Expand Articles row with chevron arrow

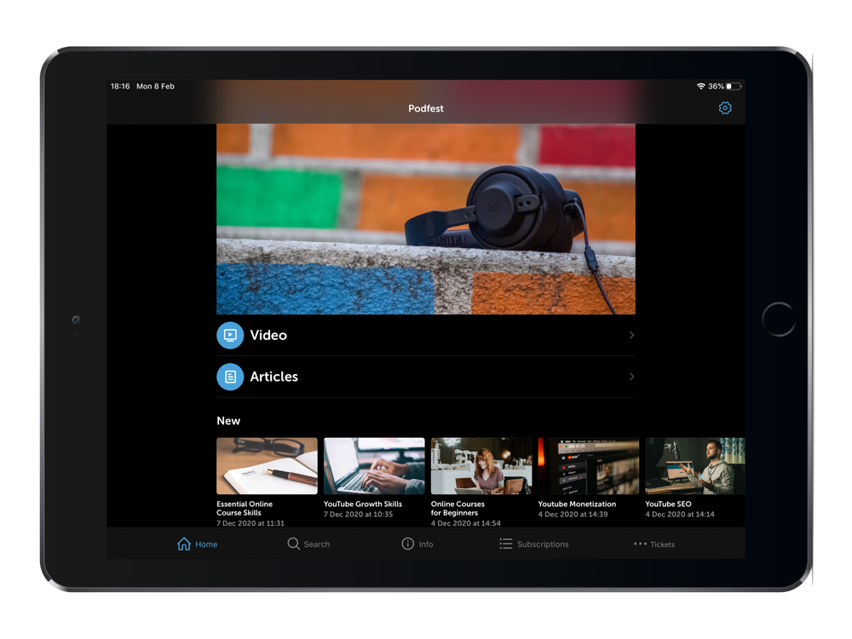pos(631,377)
